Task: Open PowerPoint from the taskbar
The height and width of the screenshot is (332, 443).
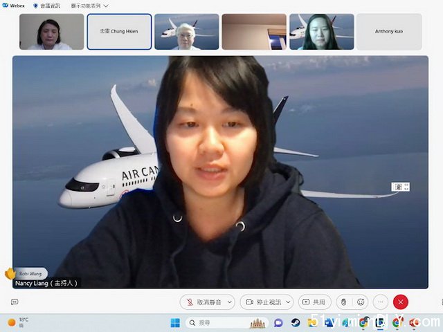Action: pyautogui.click(x=415, y=323)
